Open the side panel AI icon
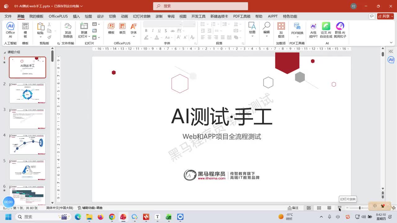The width and height of the screenshot is (397, 223). [391, 60]
